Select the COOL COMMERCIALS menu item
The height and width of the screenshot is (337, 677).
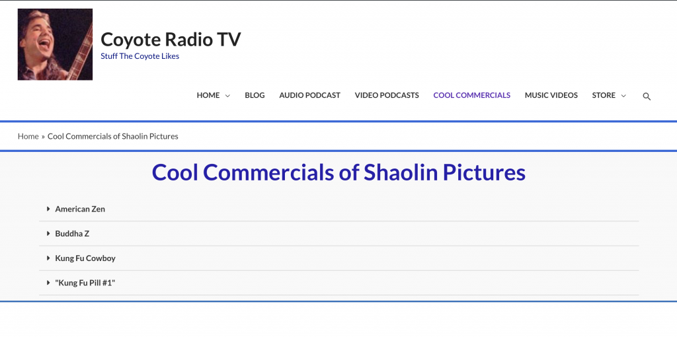tap(472, 95)
